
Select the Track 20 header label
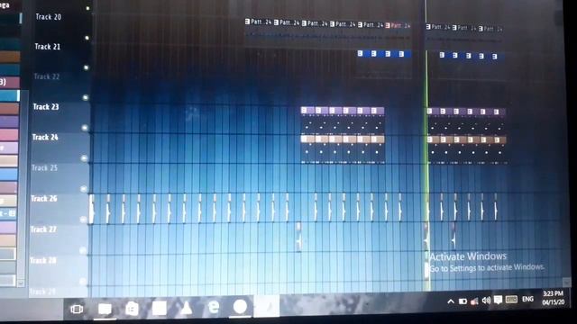click(x=48, y=17)
